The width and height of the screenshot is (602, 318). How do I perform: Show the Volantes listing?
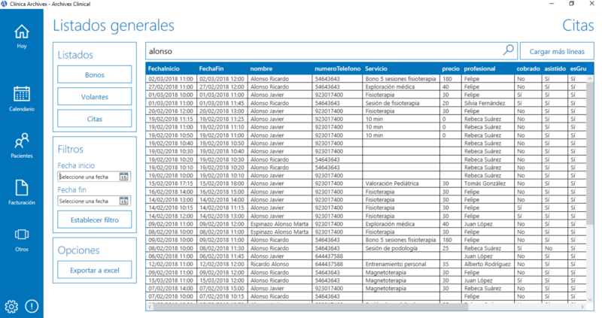pos(95,97)
